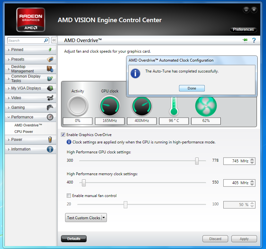Click the Pinned pushpin icon
The height and width of the screenshot is (249, 266).
(50, 50)
